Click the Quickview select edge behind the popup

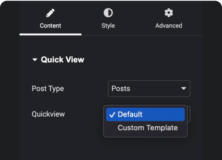pyautogui.click(x=189, y=114)
